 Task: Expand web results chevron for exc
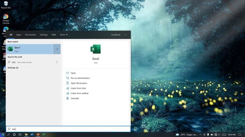pos(57,62)
